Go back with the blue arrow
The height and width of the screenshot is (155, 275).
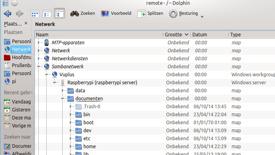[7, 14]
